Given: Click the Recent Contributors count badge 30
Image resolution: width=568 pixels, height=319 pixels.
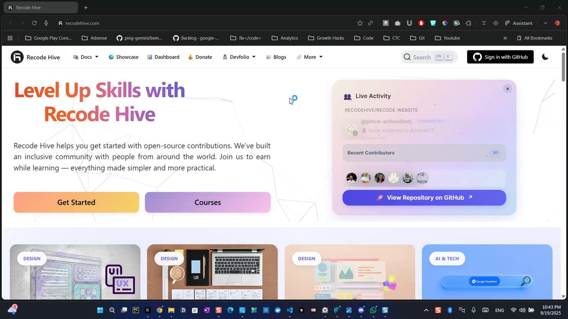Looking at the screenshot, I should (x=495, y=152).
